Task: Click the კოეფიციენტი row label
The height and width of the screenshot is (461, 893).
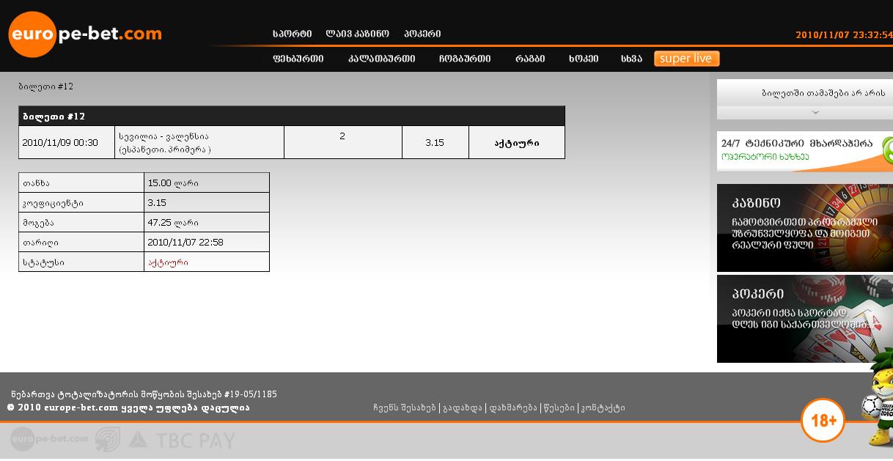Action: pyautogui.click(x=53, y=202)
